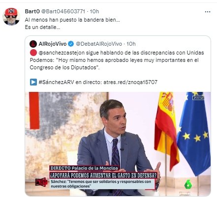This screenshot has width=217, height=201.
Task: Open the AlRojoVivo account name
Action: coord(53,44)
